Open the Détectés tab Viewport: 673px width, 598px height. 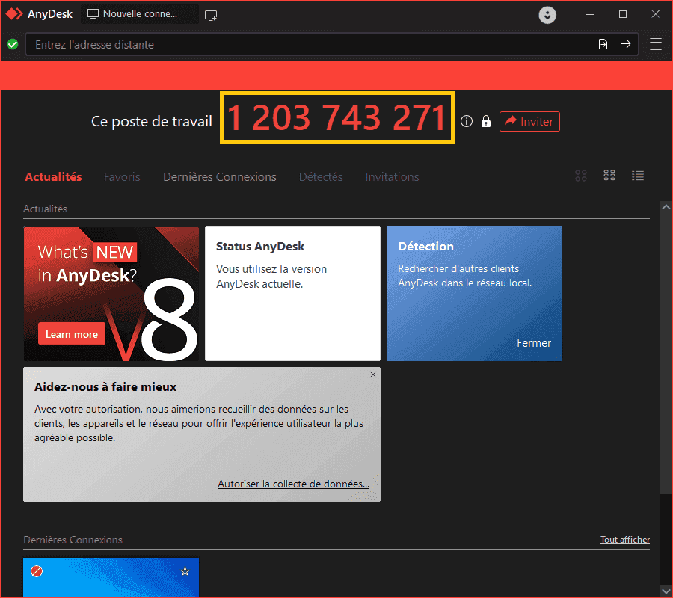[321, 176]
